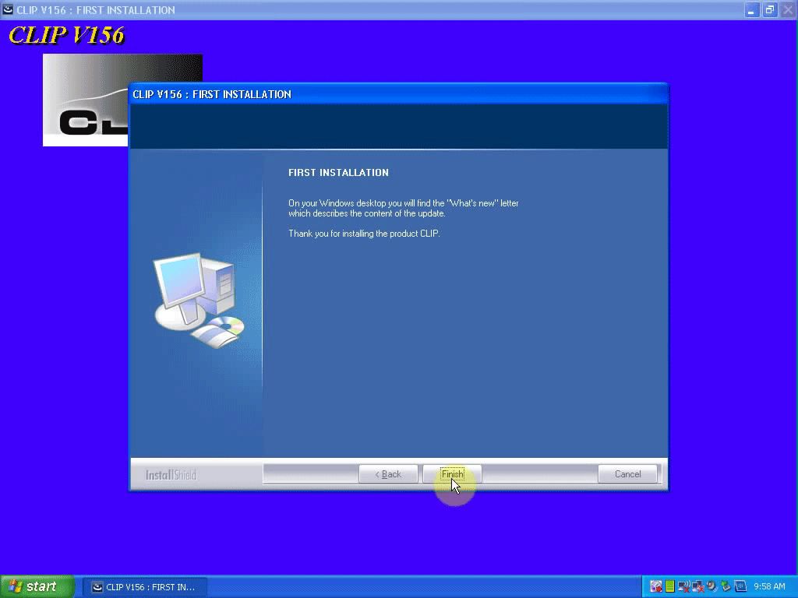
Task: Select CLIP V156 taskbar window button
Action: pos(144,587)
